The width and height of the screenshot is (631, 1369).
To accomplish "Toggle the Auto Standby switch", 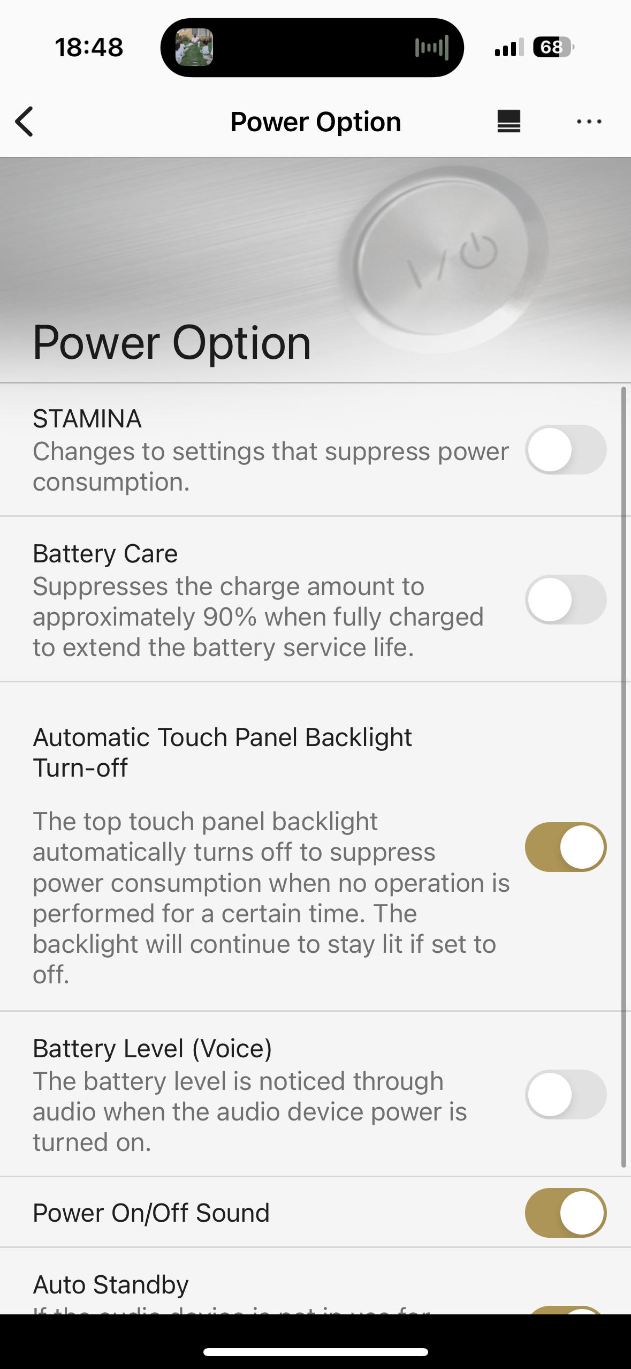I will (x=566, y=1310).
